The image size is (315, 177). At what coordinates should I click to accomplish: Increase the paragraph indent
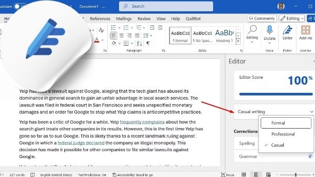click(x=160, y=28)
